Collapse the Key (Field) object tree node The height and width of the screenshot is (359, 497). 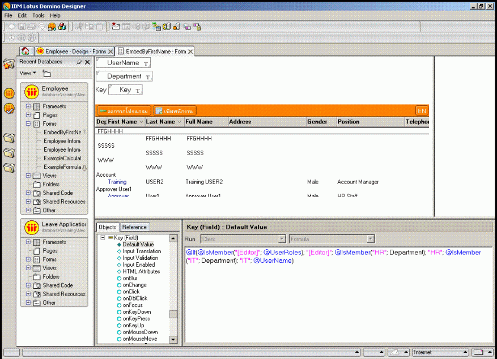point(103,237)
